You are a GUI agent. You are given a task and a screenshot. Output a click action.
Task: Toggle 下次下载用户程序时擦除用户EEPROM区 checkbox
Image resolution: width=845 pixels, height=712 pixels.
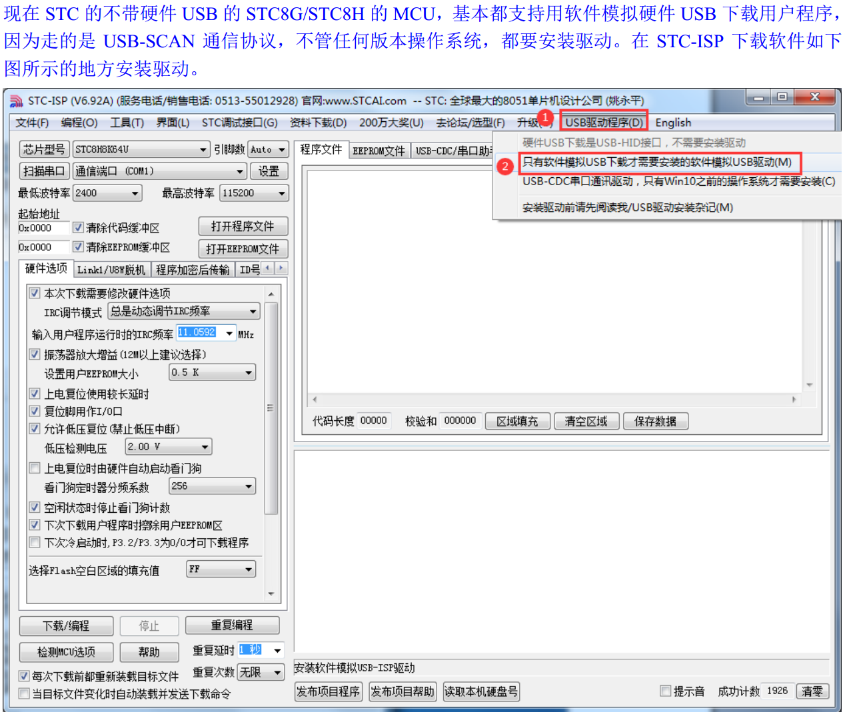coord(35,526)
